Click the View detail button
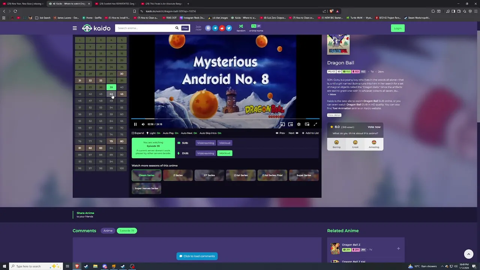Viewport: 480px width, 270px height. (334, 115)
